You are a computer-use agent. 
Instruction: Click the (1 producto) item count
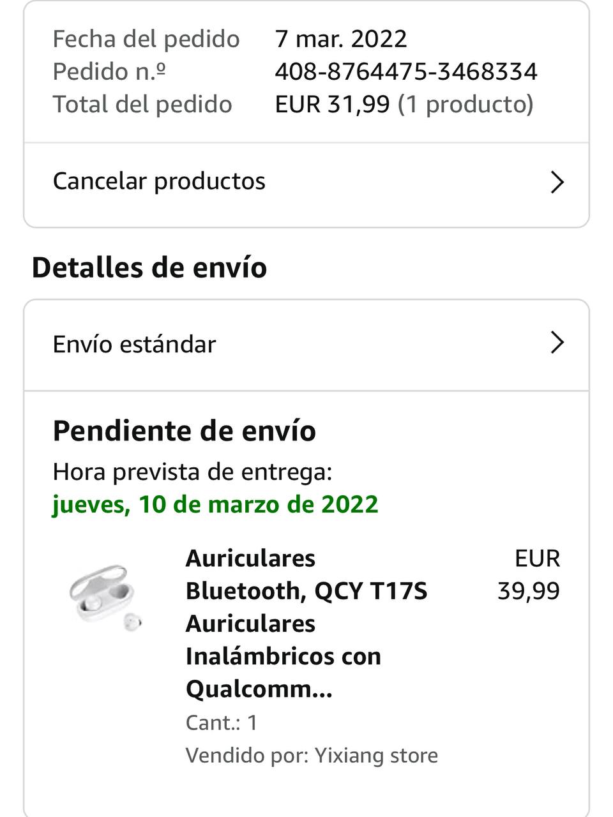[465, 104]
